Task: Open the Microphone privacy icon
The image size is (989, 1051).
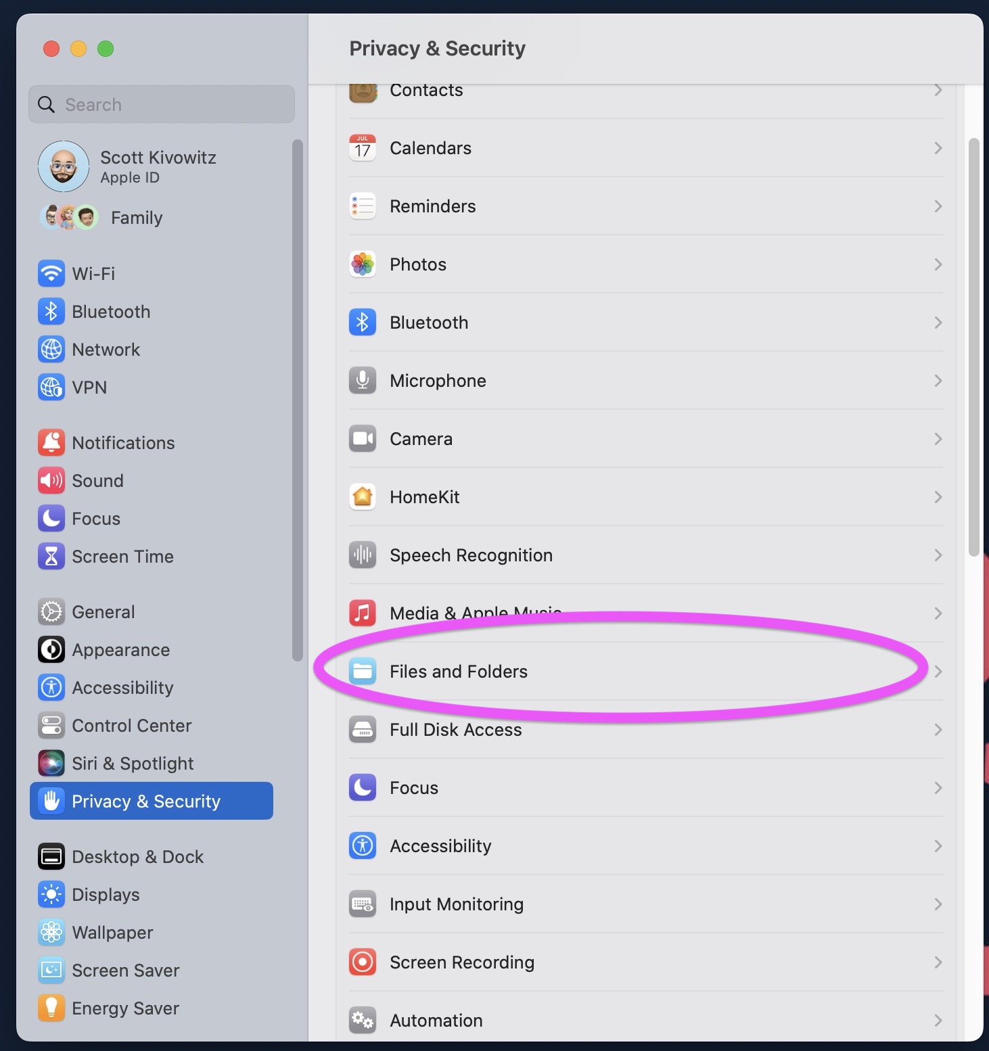Action: pos(363,380)
